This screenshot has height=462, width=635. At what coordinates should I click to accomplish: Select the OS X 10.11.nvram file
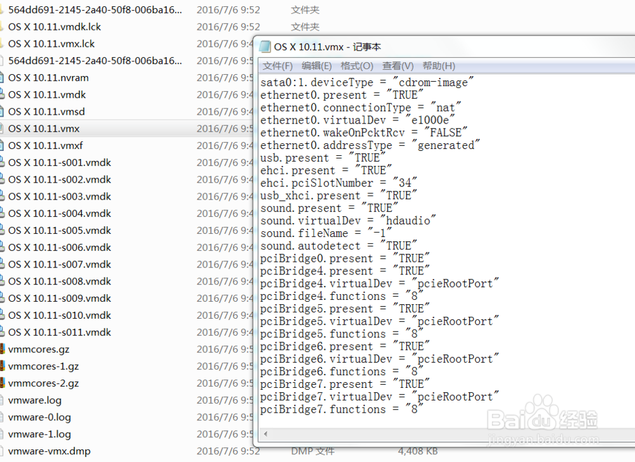[x=48, y=77]
